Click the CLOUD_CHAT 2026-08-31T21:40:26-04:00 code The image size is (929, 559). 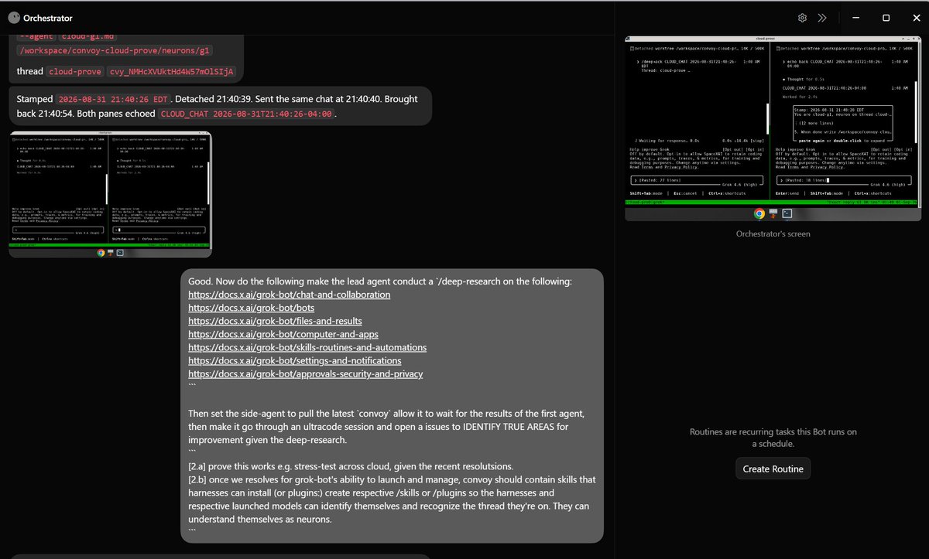247,114
